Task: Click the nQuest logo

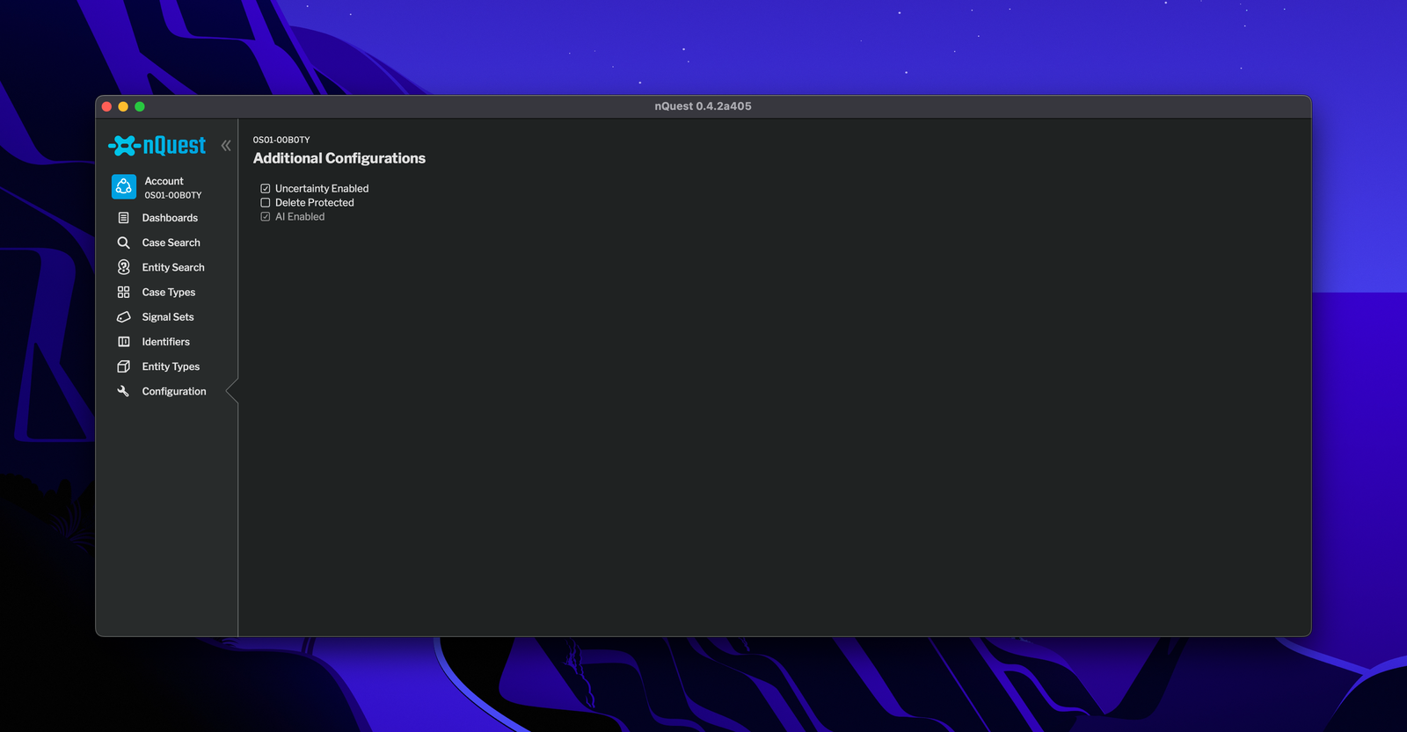Action: (157, 146)
